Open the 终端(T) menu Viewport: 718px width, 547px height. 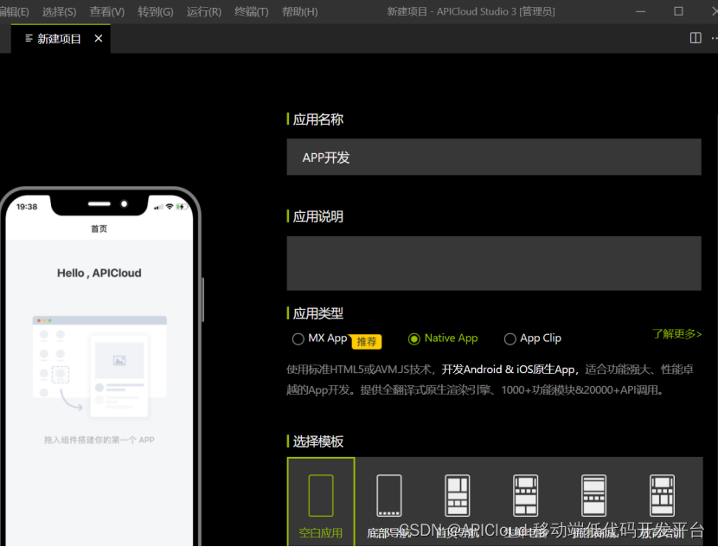point(252,11)
